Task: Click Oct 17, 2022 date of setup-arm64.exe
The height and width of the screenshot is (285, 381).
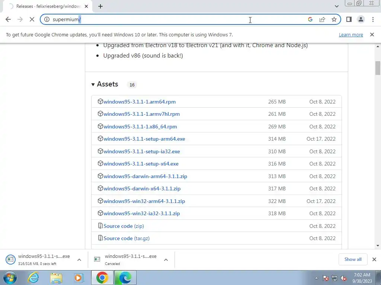Action: pyautogui.click(x=321, y=139)
